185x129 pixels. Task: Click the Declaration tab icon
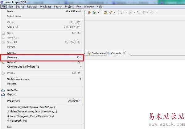(89, 53)
